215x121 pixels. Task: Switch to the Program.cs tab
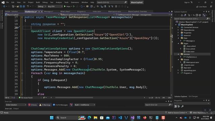81,11
